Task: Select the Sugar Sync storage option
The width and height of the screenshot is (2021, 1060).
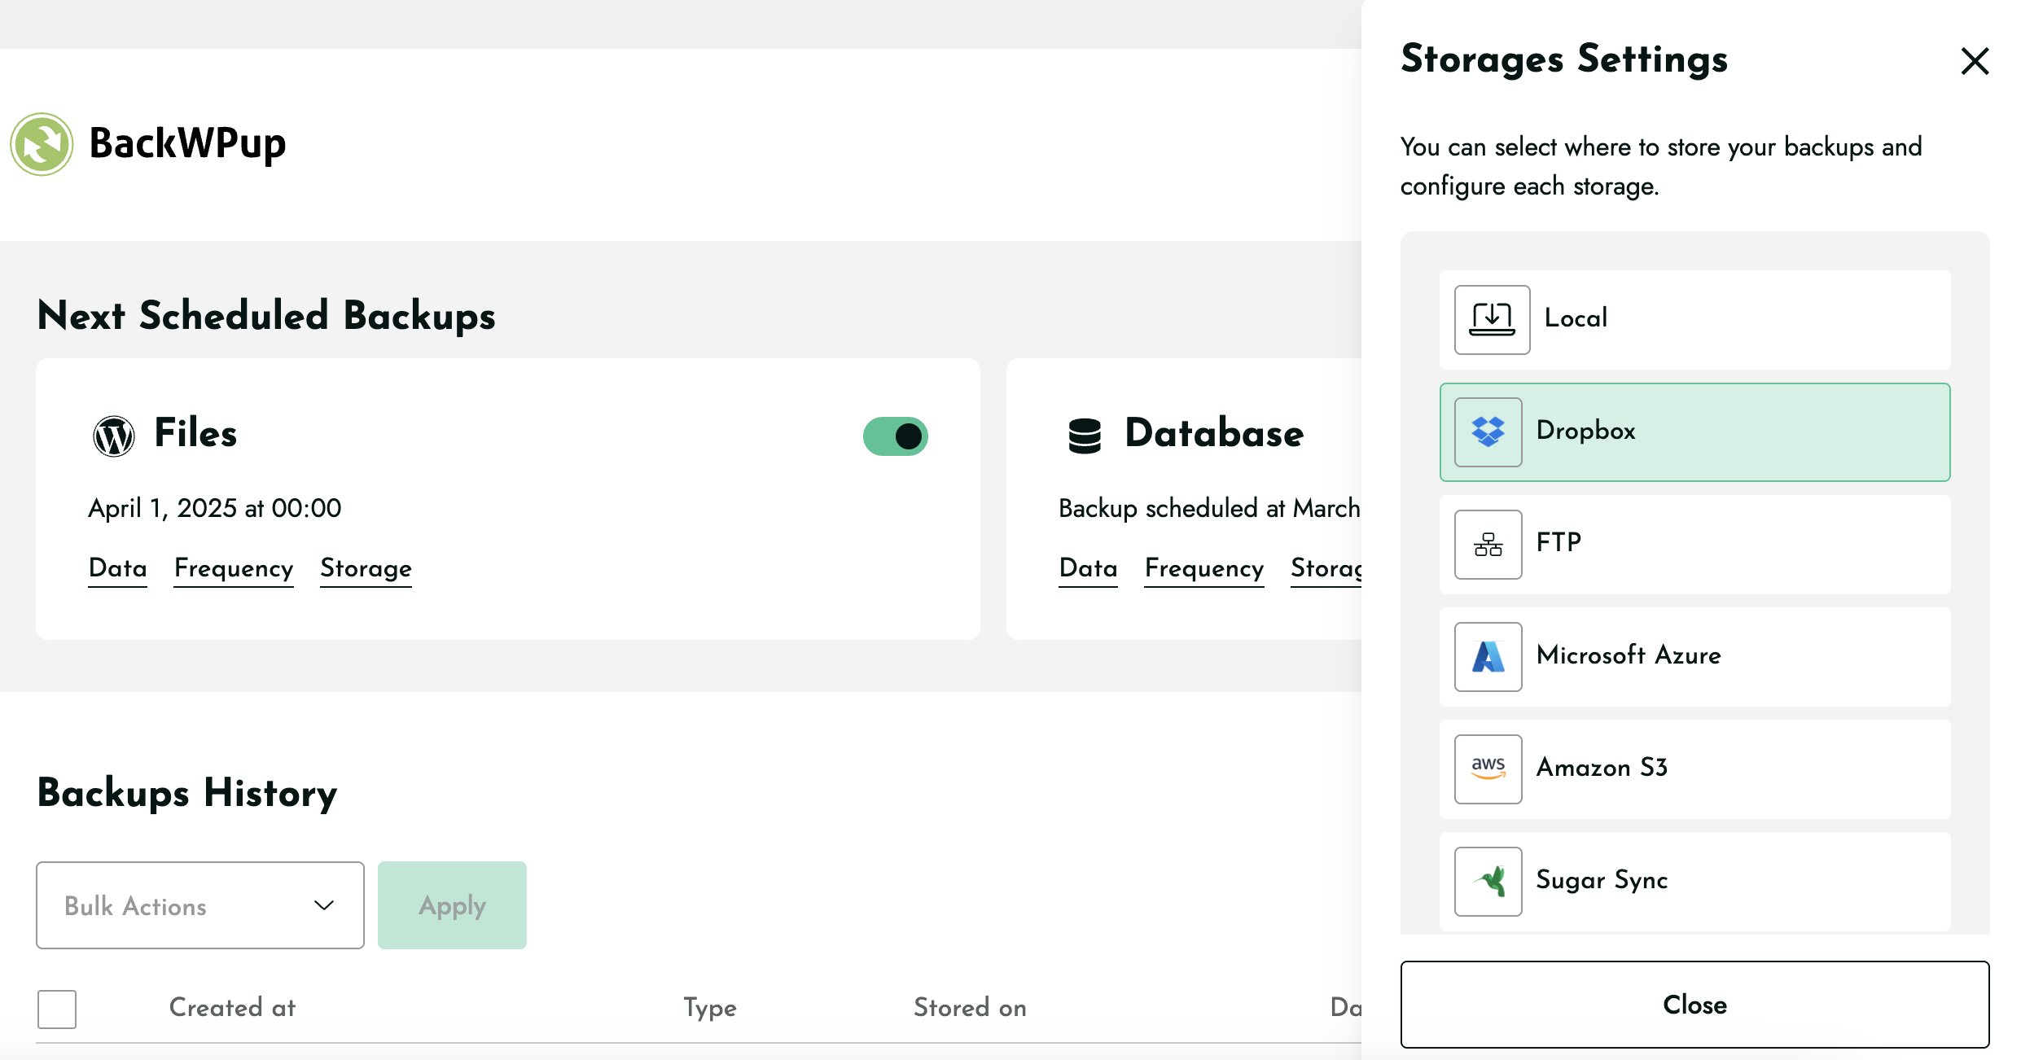Action: pos(1694,881)
